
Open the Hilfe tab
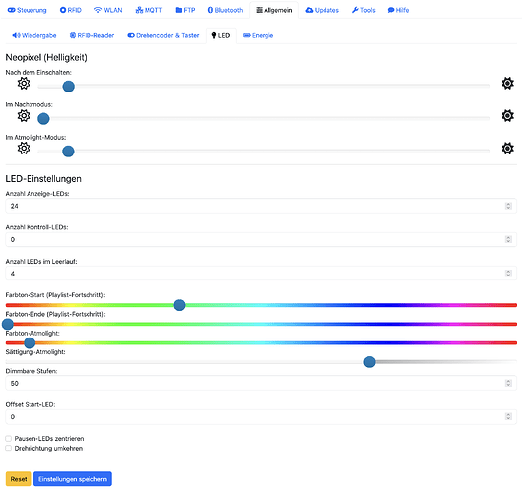398,10
